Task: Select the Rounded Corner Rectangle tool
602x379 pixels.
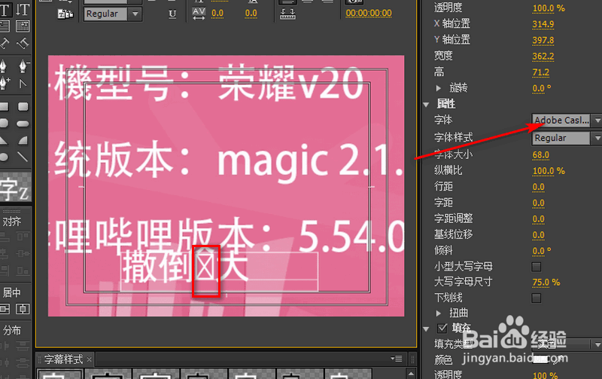Action: point(23,106)
